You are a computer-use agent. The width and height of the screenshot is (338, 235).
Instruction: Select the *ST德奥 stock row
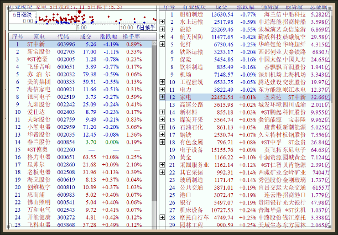click(80, 150)
